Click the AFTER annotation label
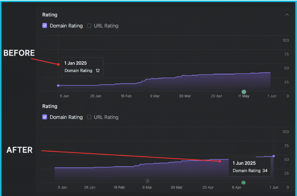 coord(19,150)
